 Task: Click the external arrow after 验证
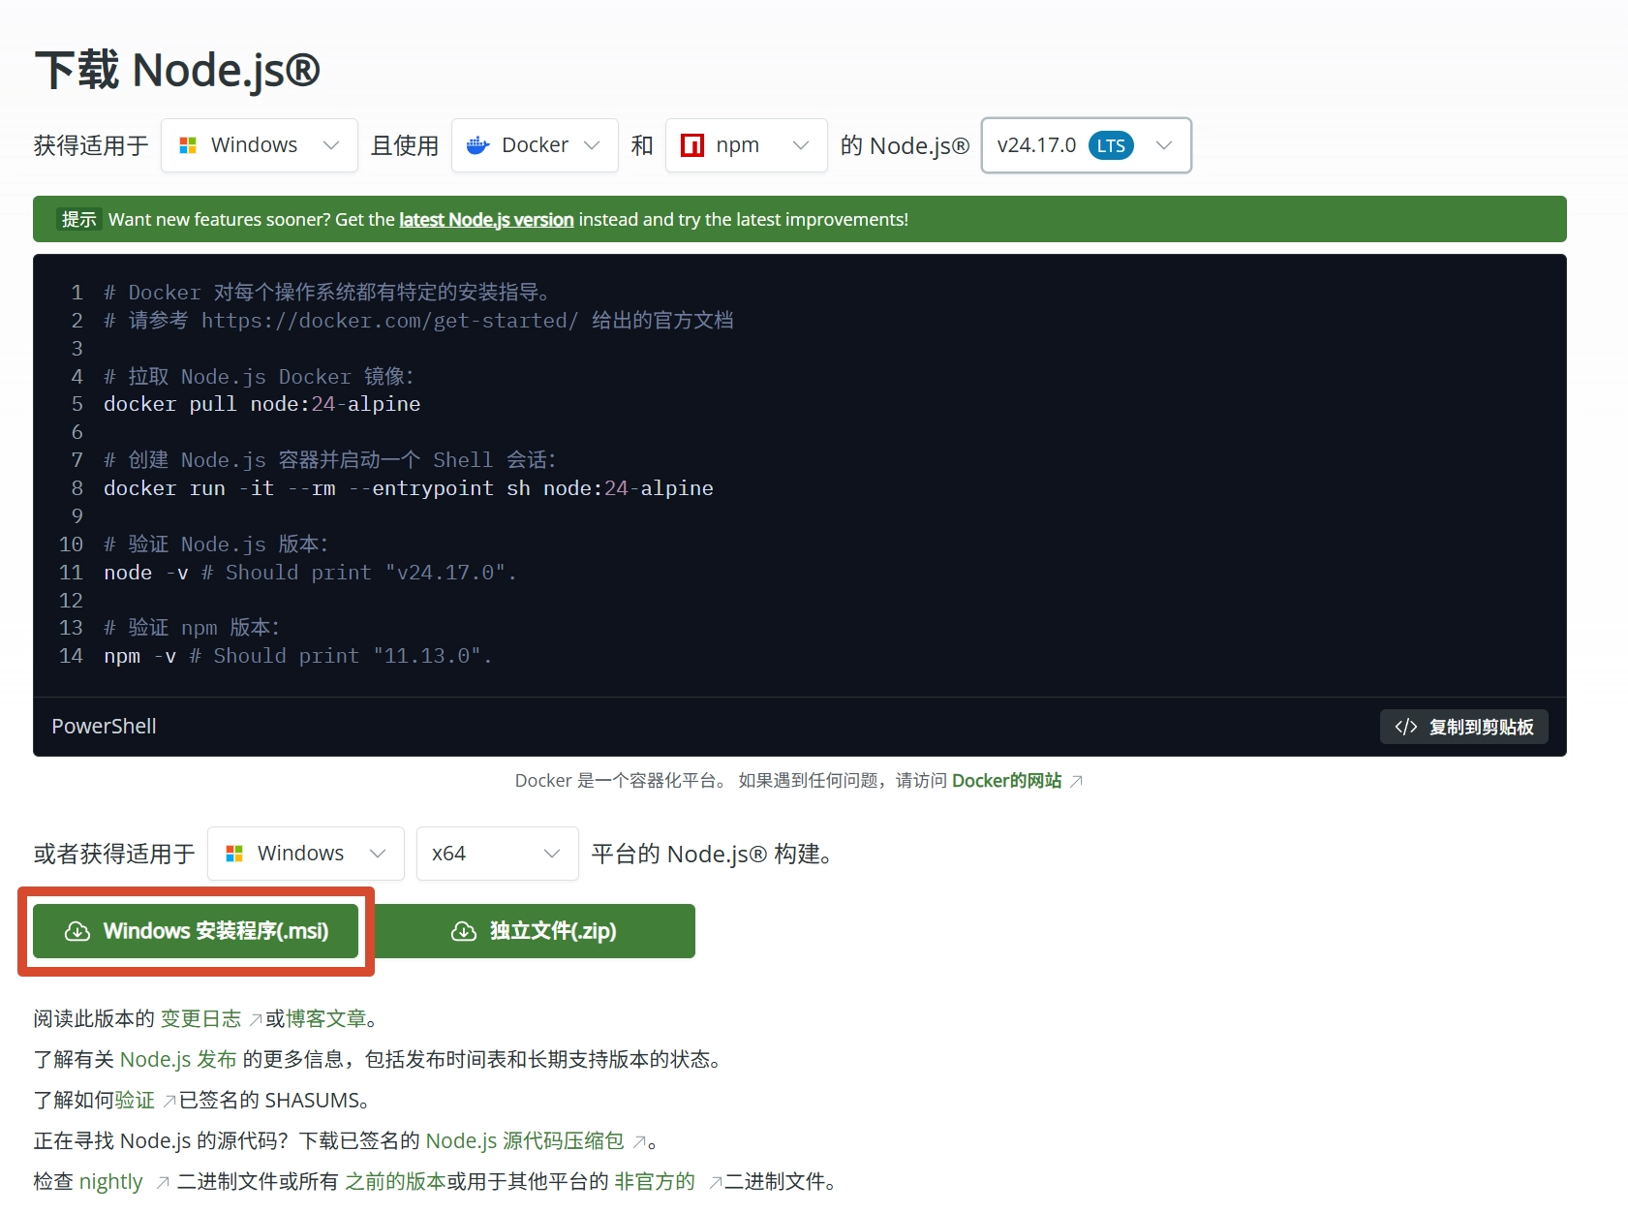(169, 1101)
